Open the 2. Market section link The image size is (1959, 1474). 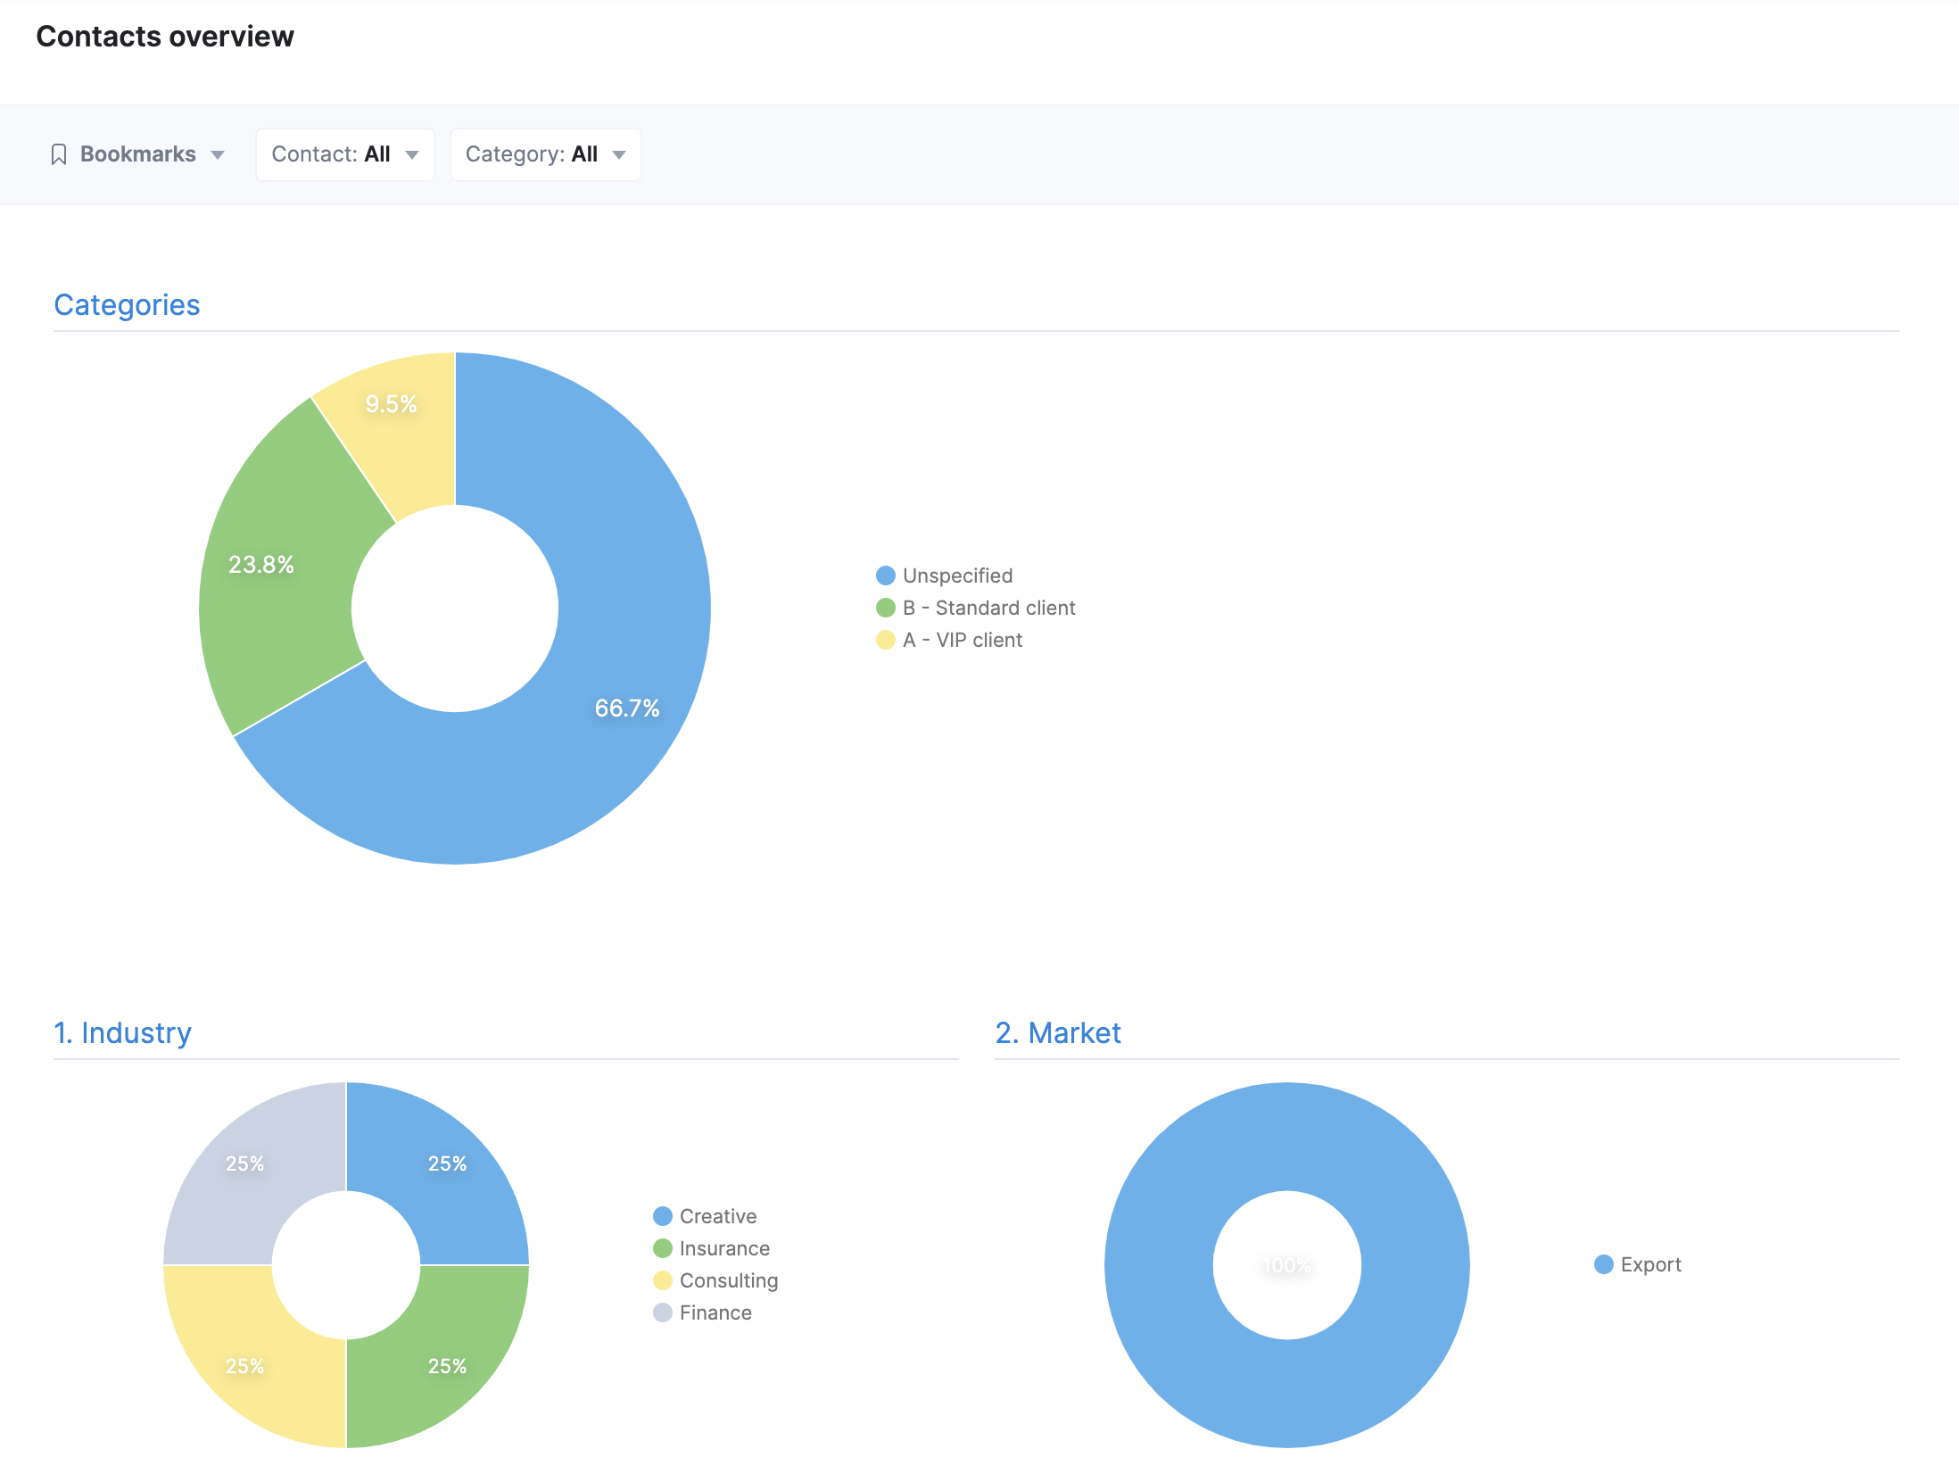[1058, 1033]
